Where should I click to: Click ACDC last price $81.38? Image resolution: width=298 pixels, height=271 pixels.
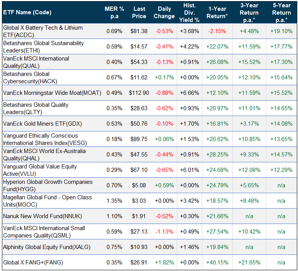point(139,31)
